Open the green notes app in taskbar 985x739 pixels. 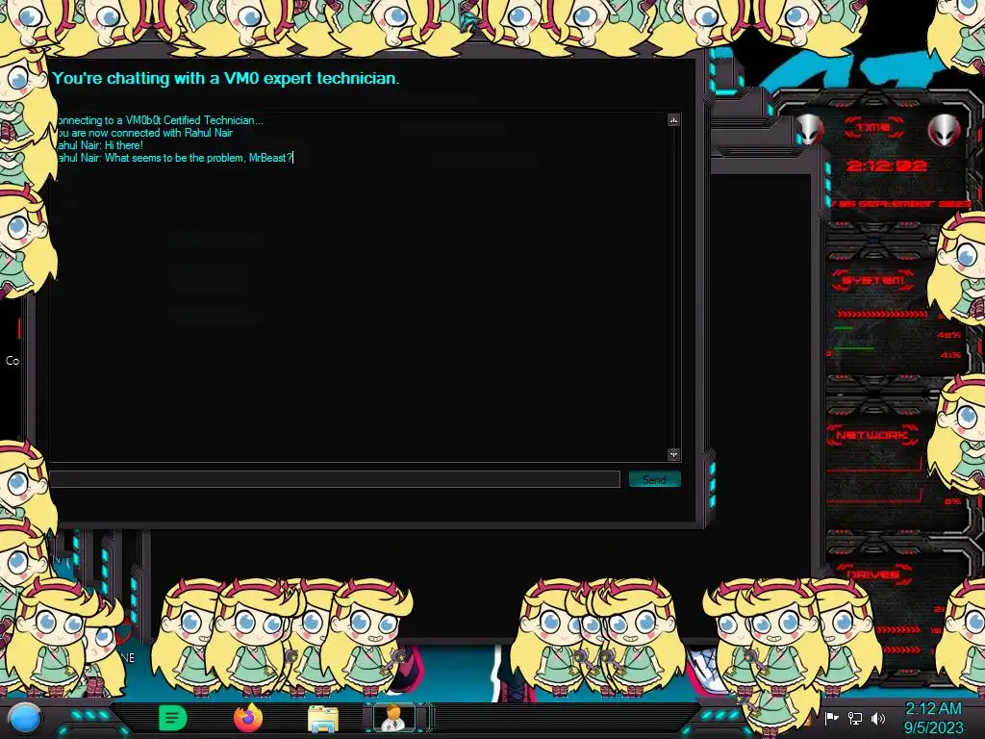coord(172,718)
